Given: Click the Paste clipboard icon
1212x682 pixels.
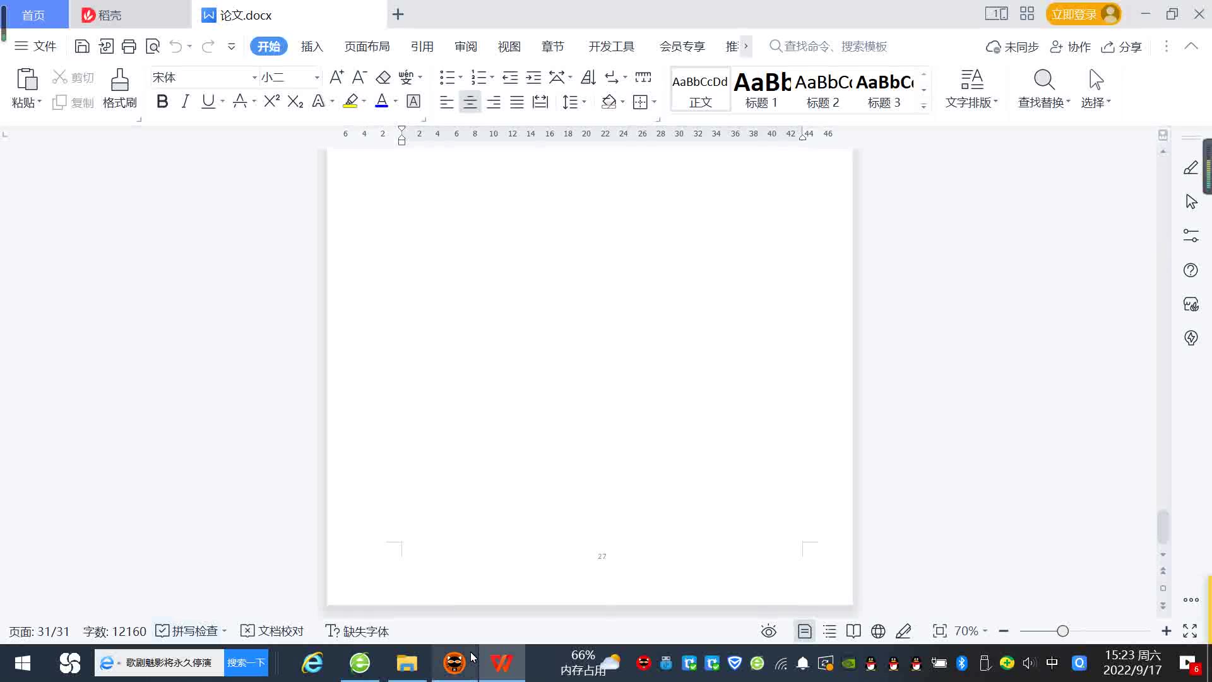Looking at the screenshot, I should tap(27, 80).
